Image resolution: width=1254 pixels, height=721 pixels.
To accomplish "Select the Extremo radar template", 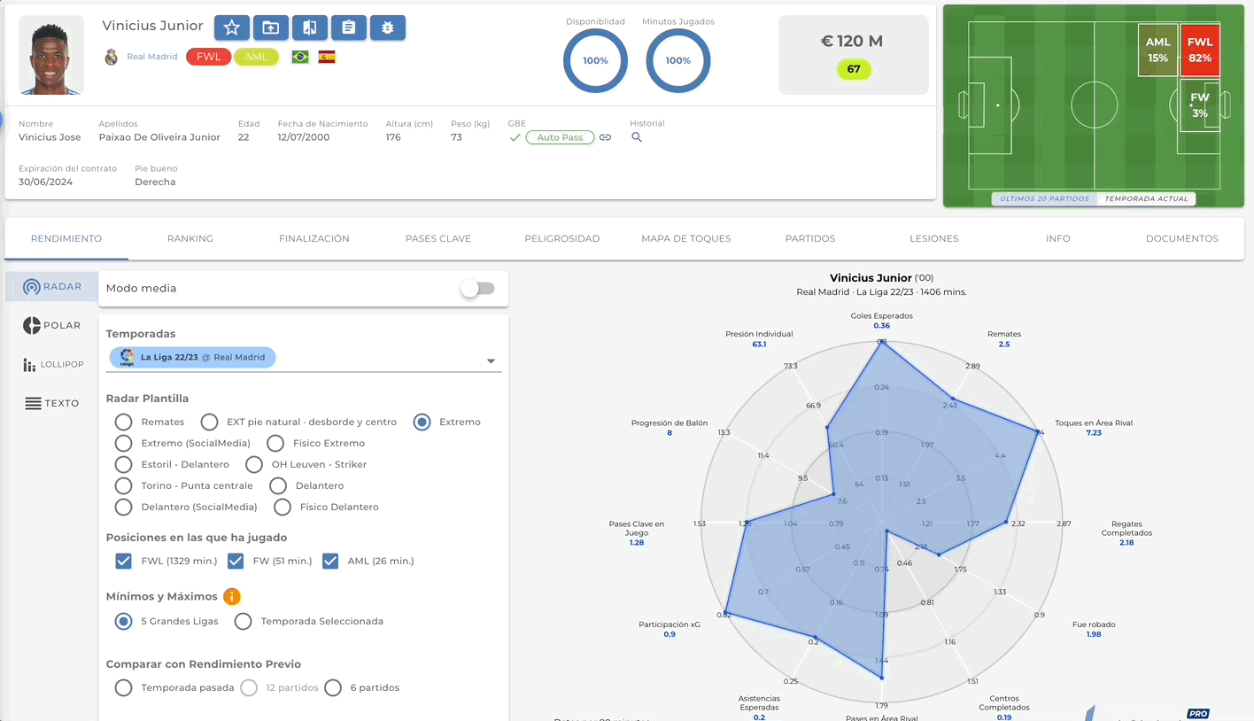I will [x=422, y=422].
